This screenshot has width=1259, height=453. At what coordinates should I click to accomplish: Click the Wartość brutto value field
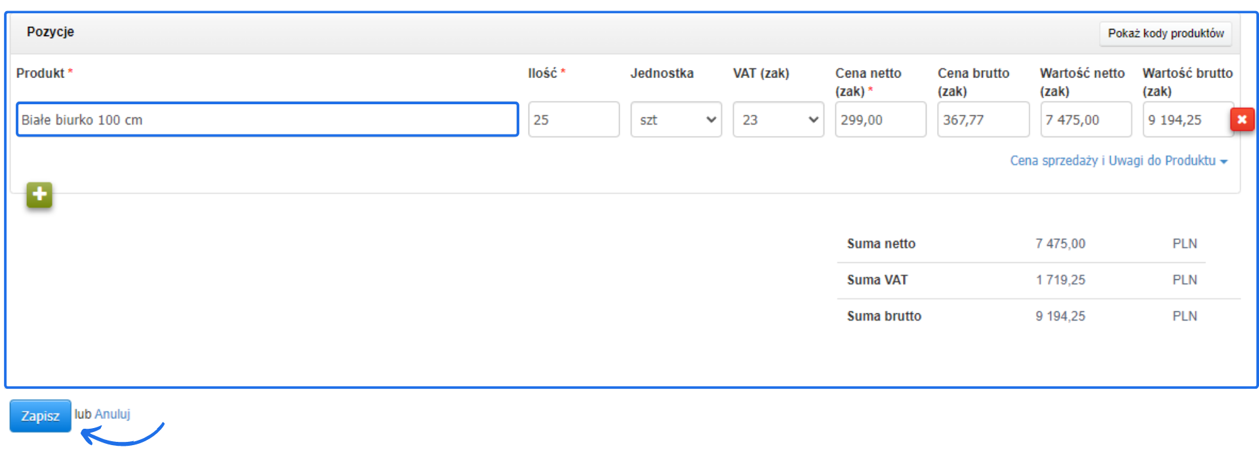[1186, 120]
